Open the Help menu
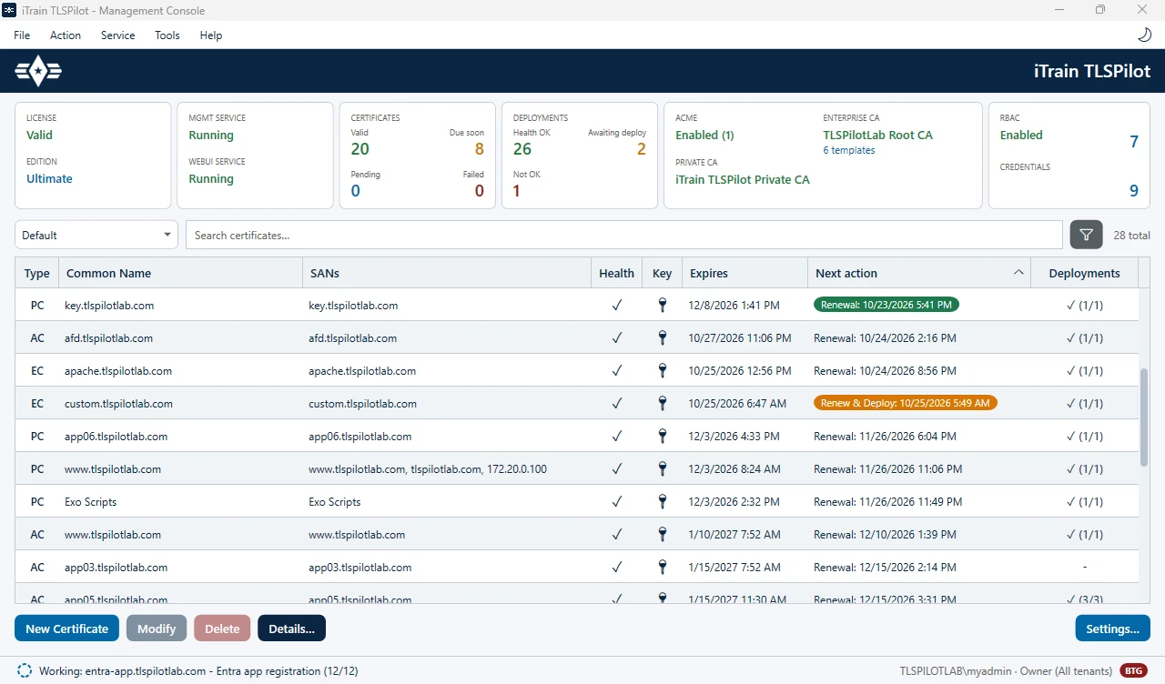 point(211,35)
